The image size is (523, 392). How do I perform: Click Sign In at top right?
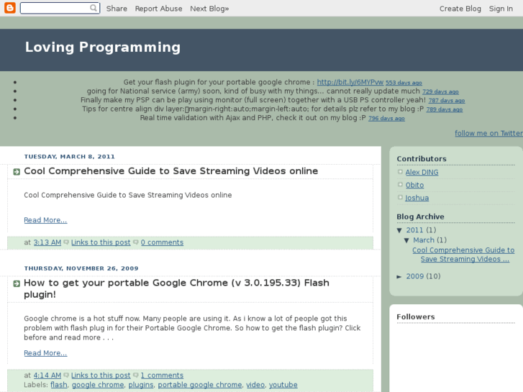coord(501,9)
